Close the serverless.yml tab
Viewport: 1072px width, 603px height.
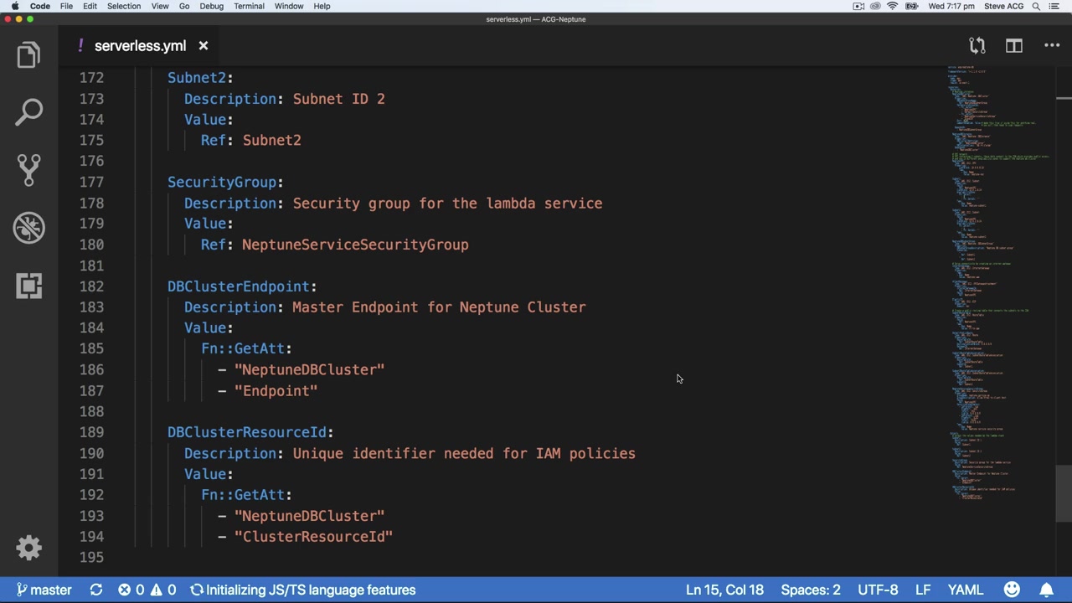tap(203, 46)
